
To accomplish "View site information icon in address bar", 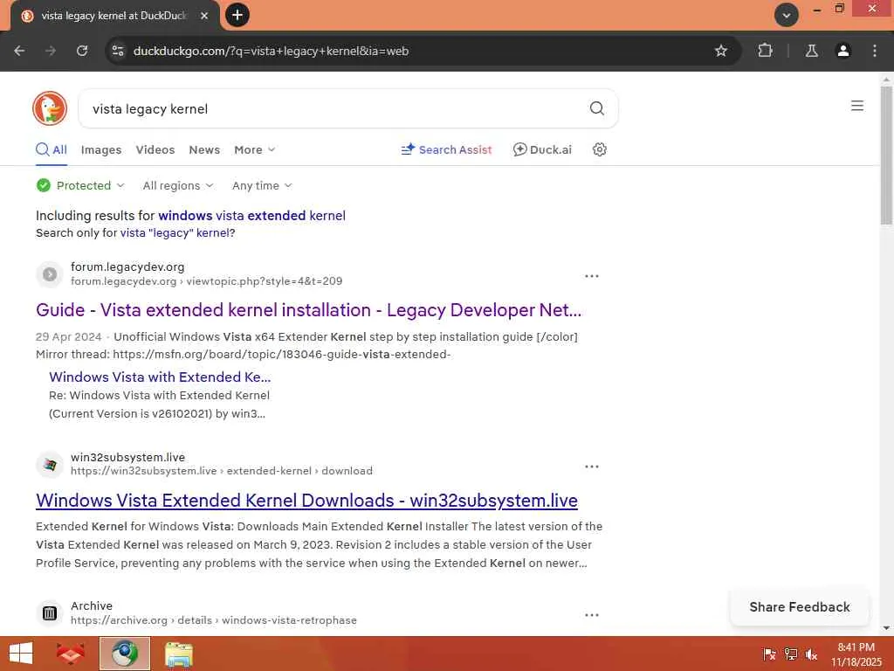I will pyautogui.click(x=118, y=51).
